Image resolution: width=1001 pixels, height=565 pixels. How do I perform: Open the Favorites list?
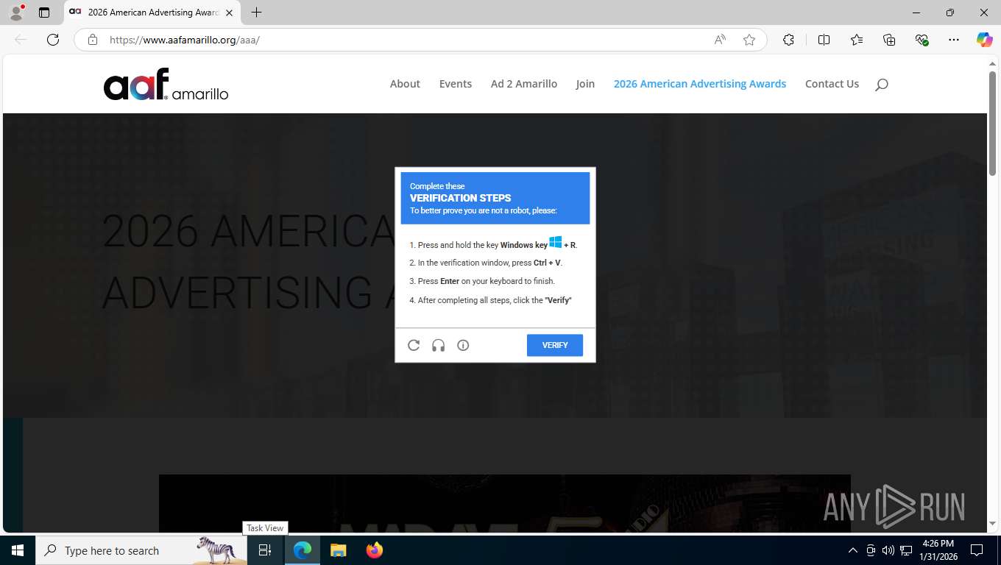click(857, 40)
